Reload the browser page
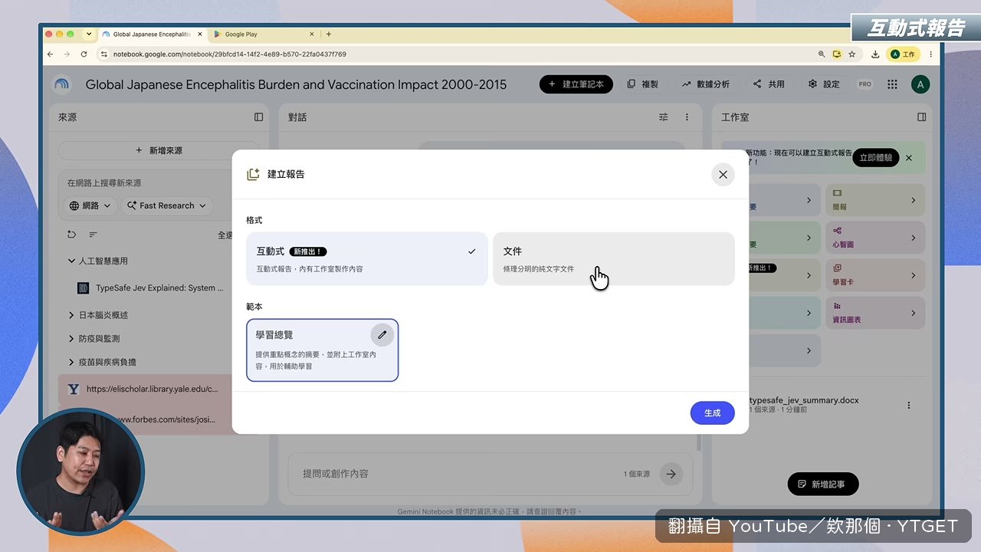 coord(83,54)
